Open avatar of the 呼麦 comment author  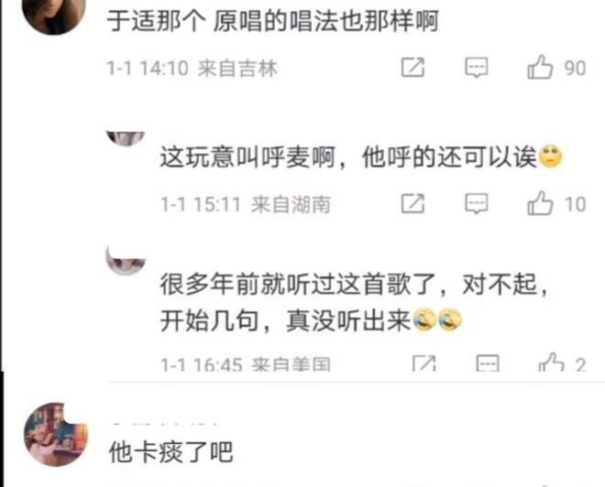[126, 138]
